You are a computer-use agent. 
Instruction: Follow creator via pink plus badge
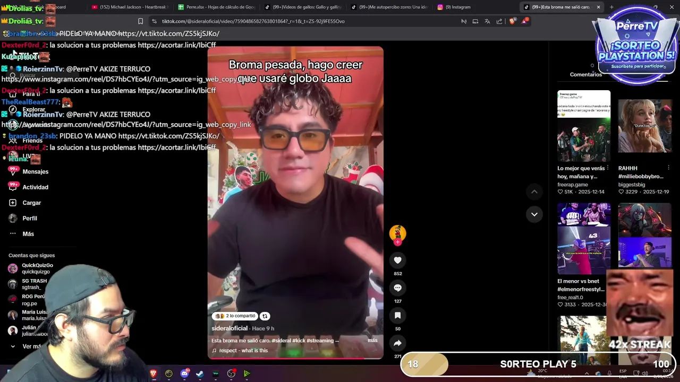tap(397, 242)
